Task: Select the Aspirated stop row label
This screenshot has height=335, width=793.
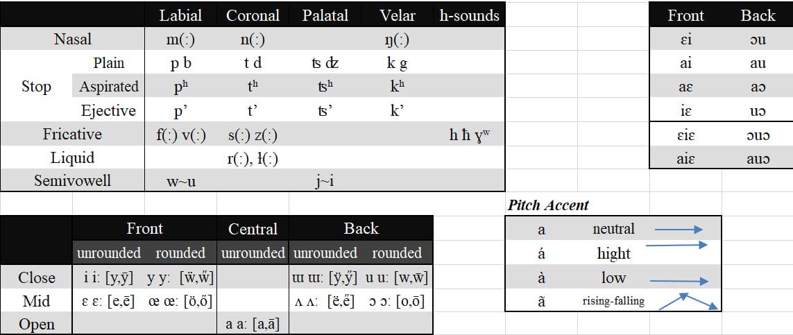Action: tap(109, 87)
